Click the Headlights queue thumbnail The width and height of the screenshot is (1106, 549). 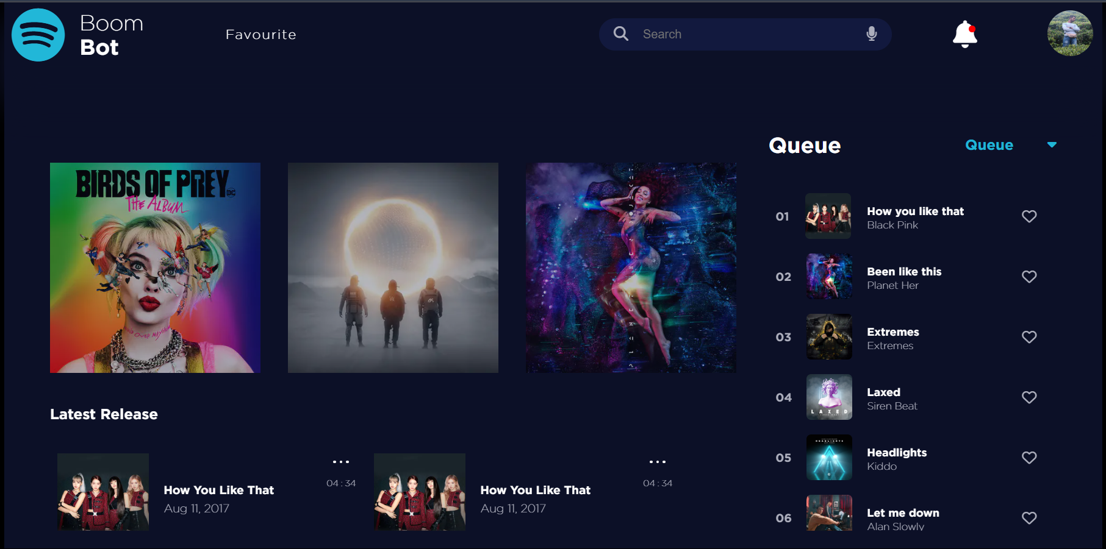click(828, 458)
